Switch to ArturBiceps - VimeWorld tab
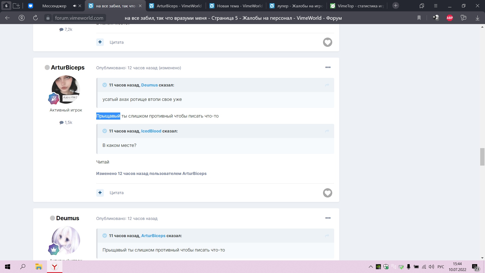The image size is (485, 273). [179, 6]
